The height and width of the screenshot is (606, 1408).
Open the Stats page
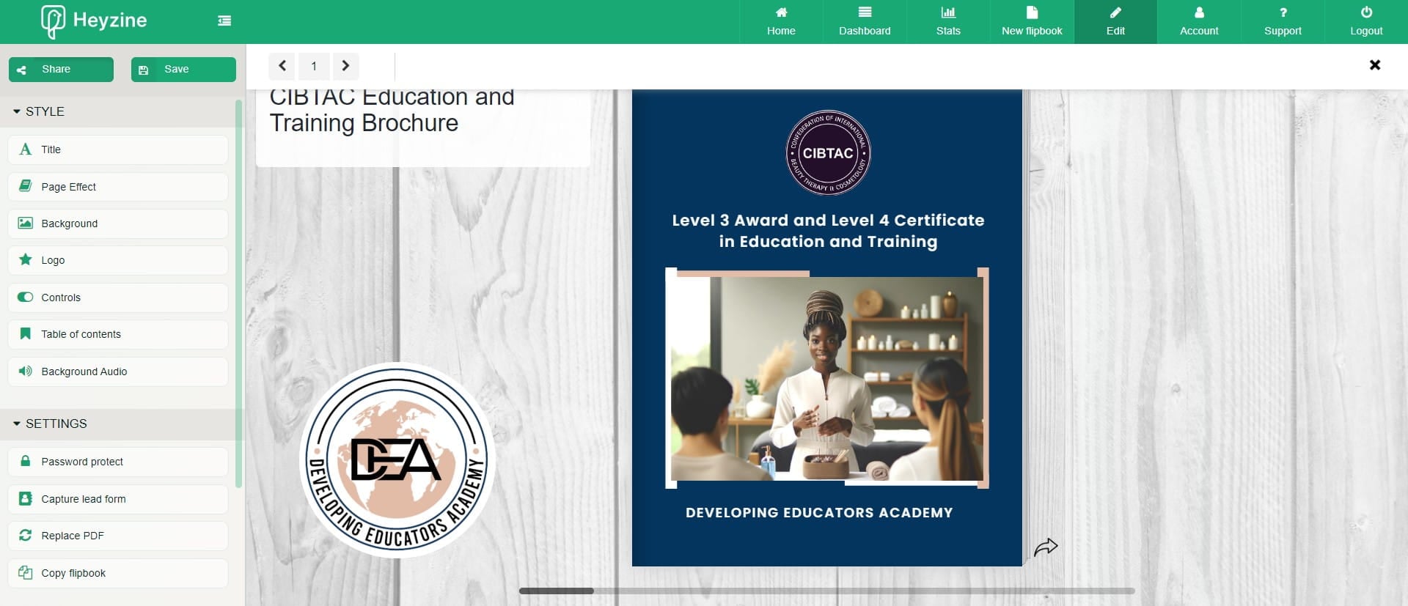click(x=948, y=21)
